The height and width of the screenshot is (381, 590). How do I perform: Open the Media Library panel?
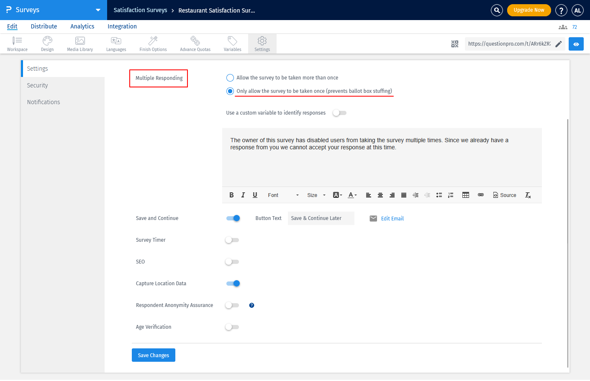pyautogui.click(x=80, y=43)
